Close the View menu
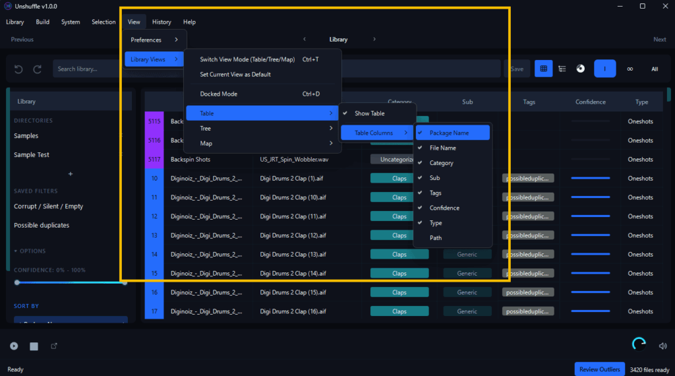 point(134,22)
